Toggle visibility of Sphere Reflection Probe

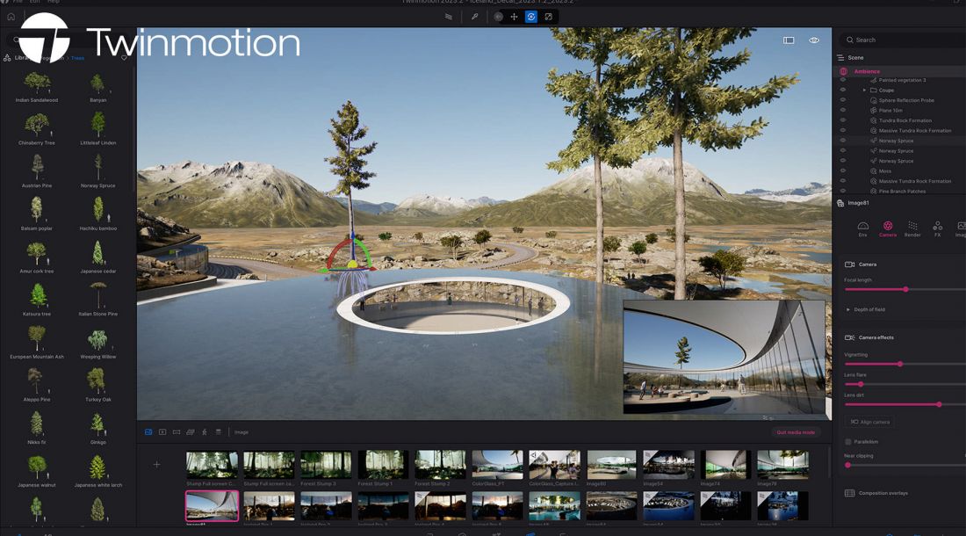click(843, 100)
